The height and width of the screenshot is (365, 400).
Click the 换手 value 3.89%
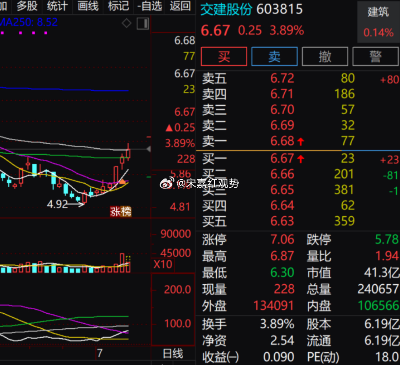click(277, 324)
